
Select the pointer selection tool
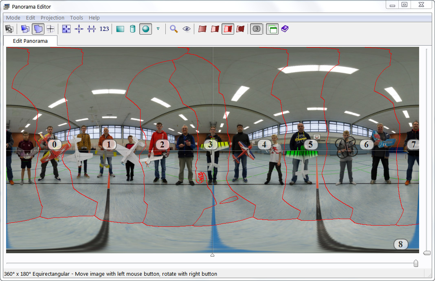(9, 29)
